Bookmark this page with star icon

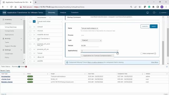140,7
